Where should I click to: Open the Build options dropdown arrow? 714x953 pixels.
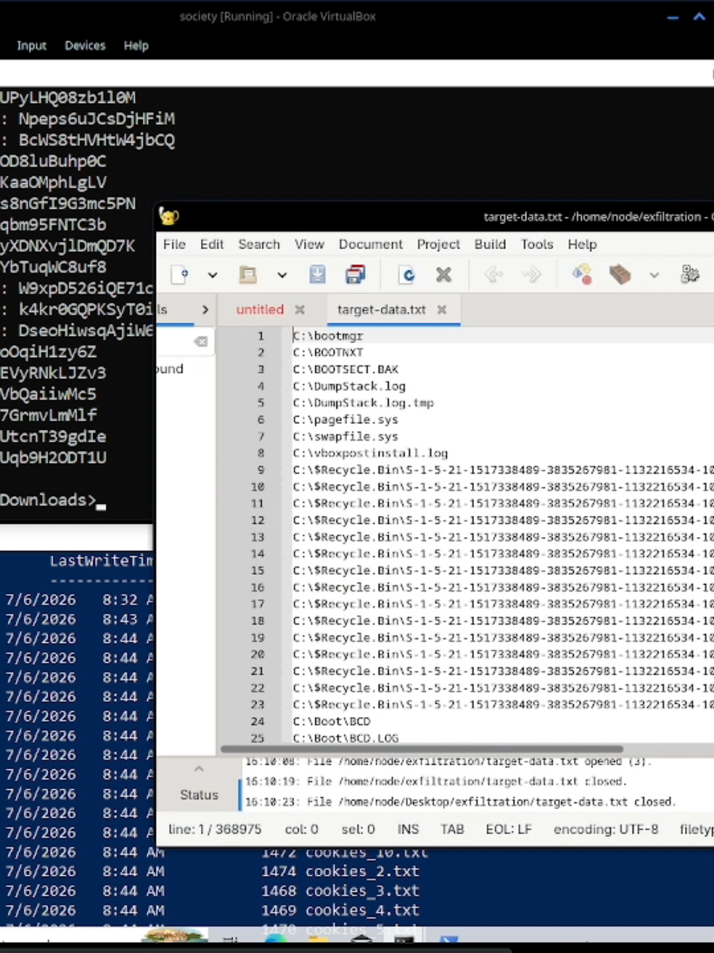click(654, 276)
